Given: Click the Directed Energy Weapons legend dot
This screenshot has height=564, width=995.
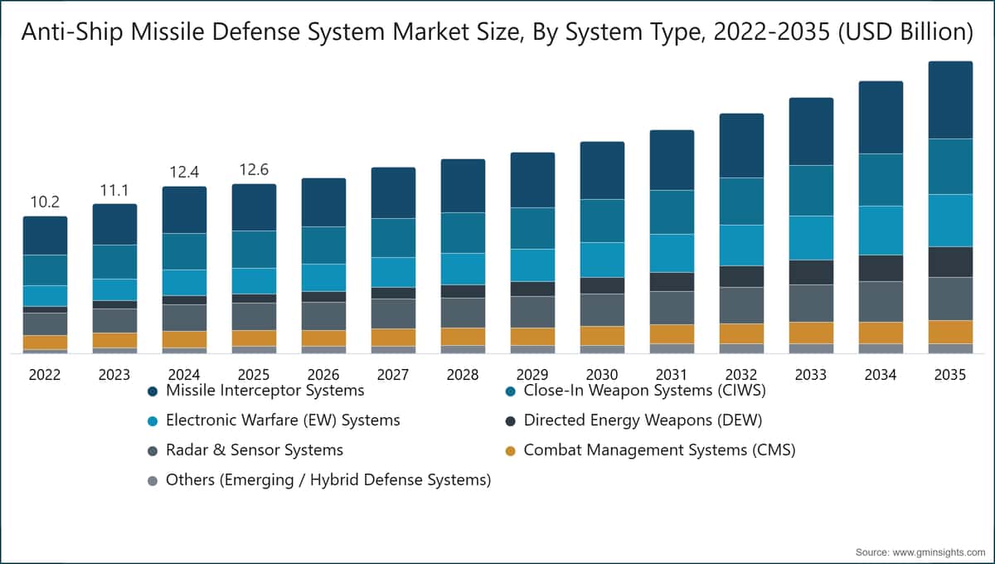Looking at the screenshot, I should [x=511, y=421].
